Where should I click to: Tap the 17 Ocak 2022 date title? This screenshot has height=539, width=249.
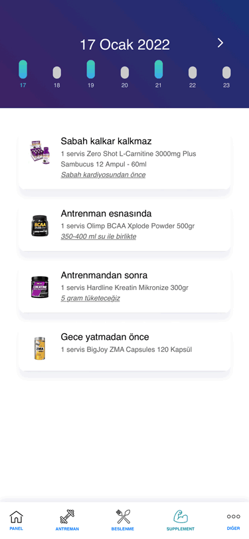125,44
